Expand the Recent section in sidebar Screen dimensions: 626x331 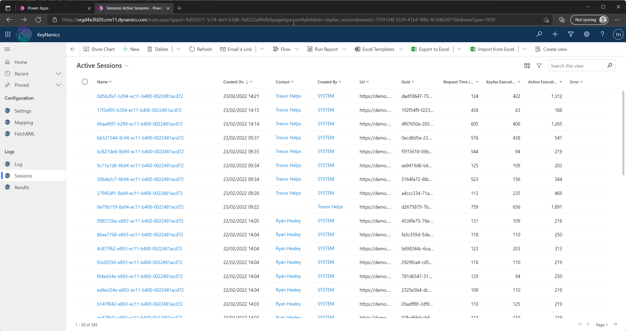[58, 74]
